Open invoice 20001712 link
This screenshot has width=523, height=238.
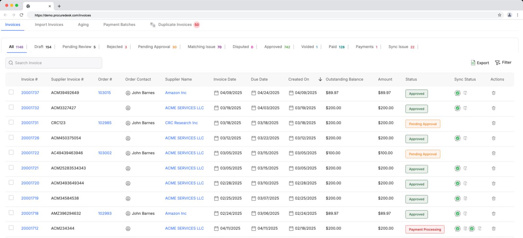(30, 229)
